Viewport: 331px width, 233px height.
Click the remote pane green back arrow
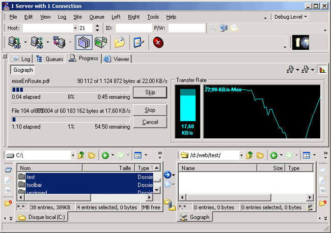pos(274,155)
